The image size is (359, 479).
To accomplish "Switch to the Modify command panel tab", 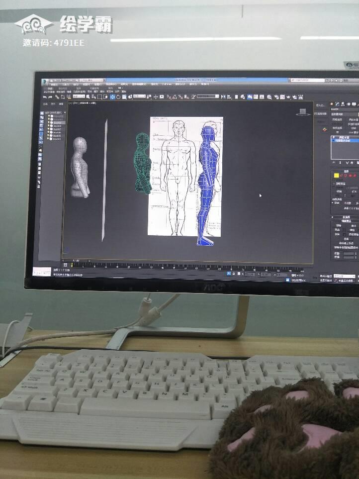I will pyautogui.click(x=338, y=104).
